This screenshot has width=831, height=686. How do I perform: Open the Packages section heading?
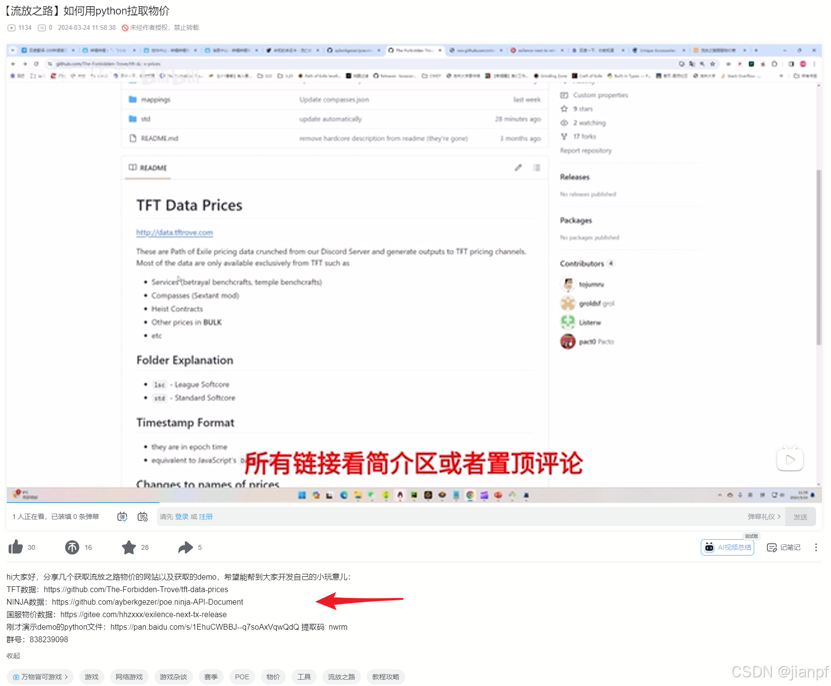576,220
